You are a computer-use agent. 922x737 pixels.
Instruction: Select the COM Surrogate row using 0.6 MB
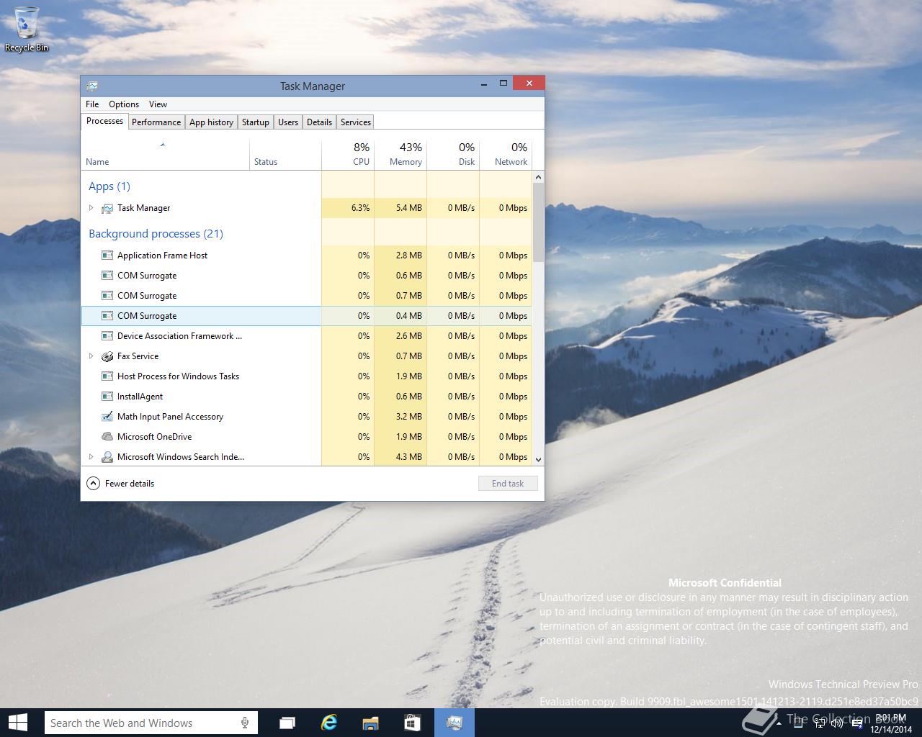coord(307,276)
